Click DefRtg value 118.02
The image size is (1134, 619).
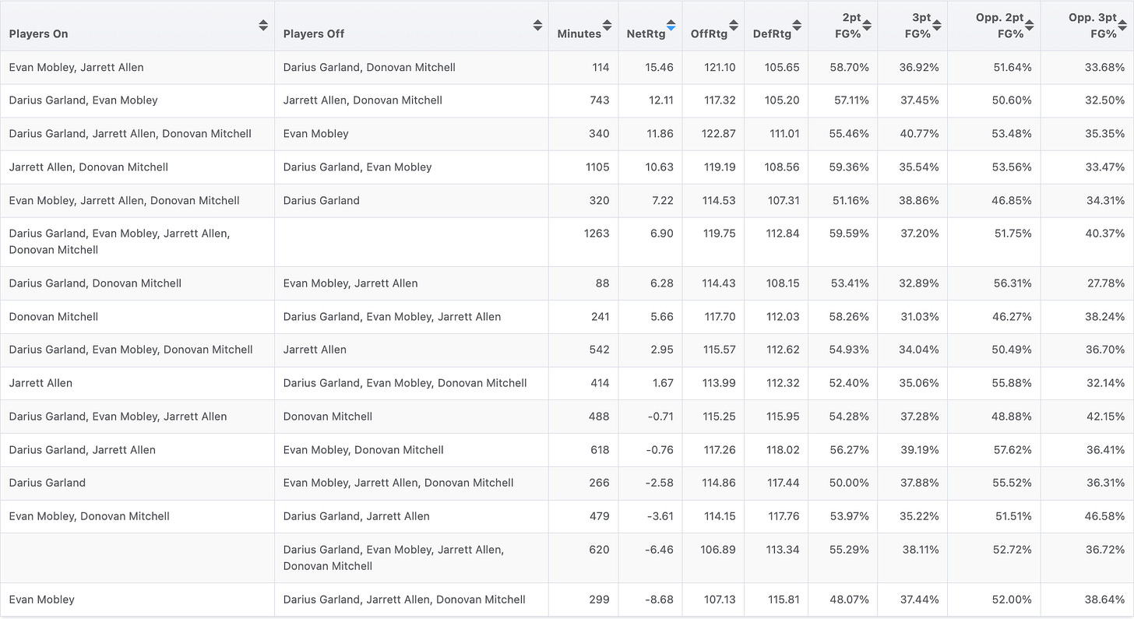(783, 450)
